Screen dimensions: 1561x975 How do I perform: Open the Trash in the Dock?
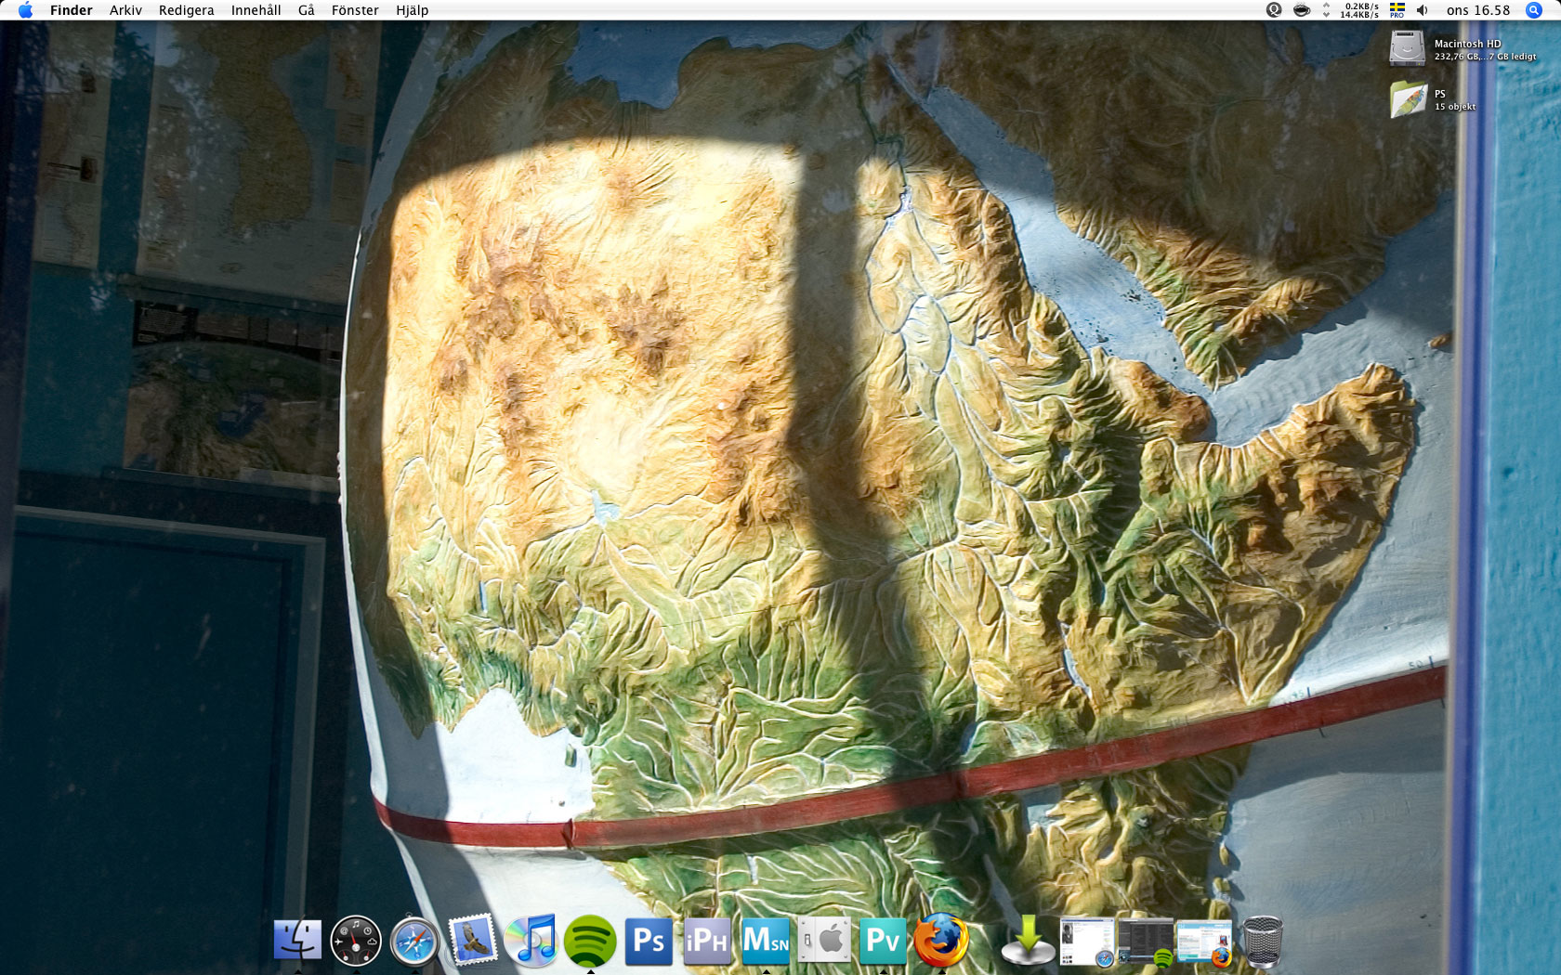click(x=1263, y=941)
